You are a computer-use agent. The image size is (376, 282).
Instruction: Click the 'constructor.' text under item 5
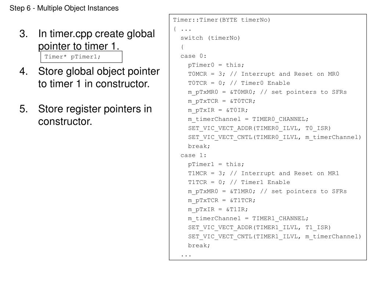65,122
